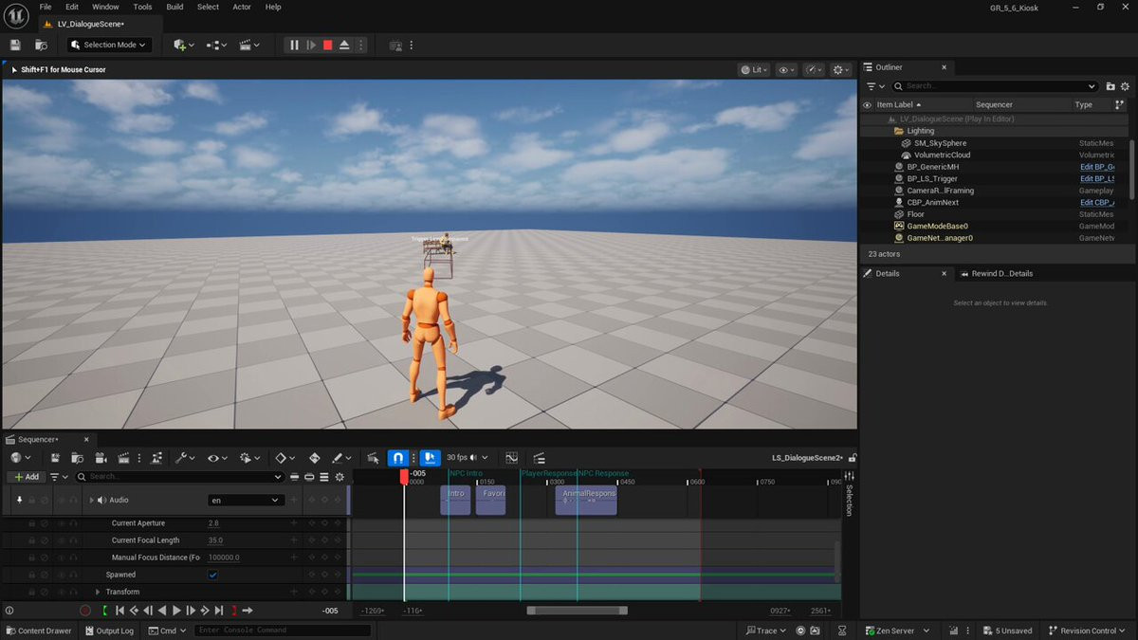Image resolution: width=1138 pixels, height=640 pixels.
Task: Open the Lit view mode dropdown
Action: (x=755, y=70)
